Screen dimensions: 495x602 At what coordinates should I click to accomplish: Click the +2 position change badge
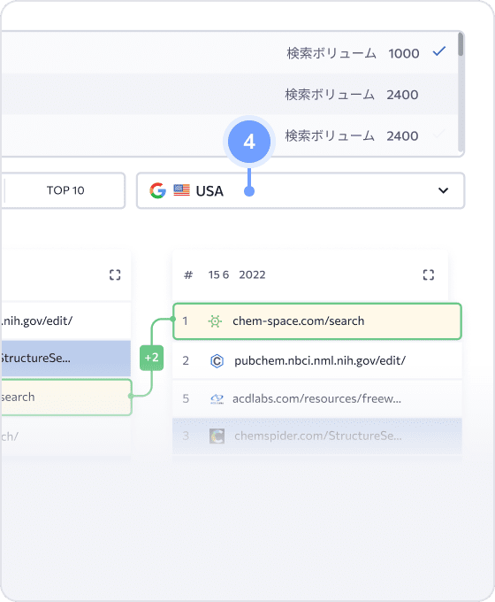pos(151,358)
